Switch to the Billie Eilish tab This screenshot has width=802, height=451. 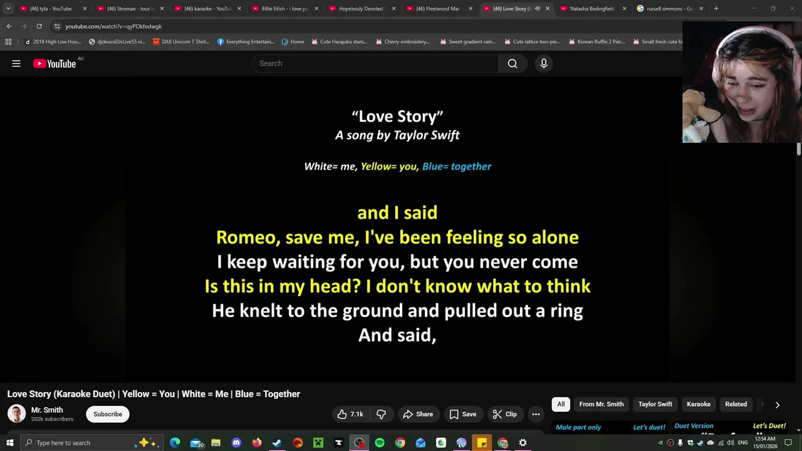284,9
